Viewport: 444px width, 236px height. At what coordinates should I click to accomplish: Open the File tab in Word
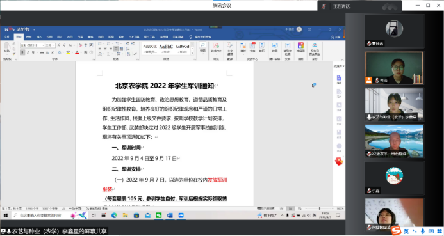[6, 37]
